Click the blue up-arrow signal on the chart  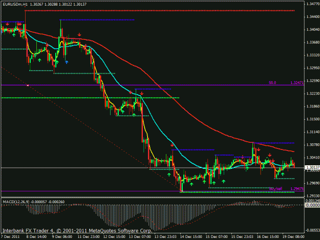pos(67,62)
